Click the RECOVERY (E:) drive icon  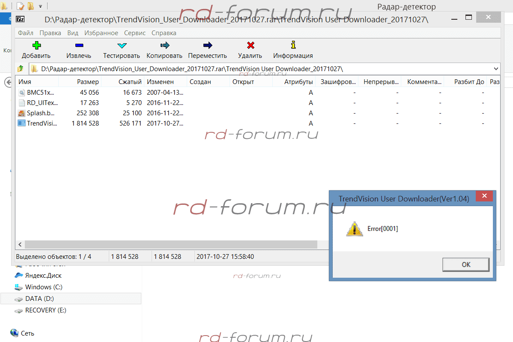19,310
